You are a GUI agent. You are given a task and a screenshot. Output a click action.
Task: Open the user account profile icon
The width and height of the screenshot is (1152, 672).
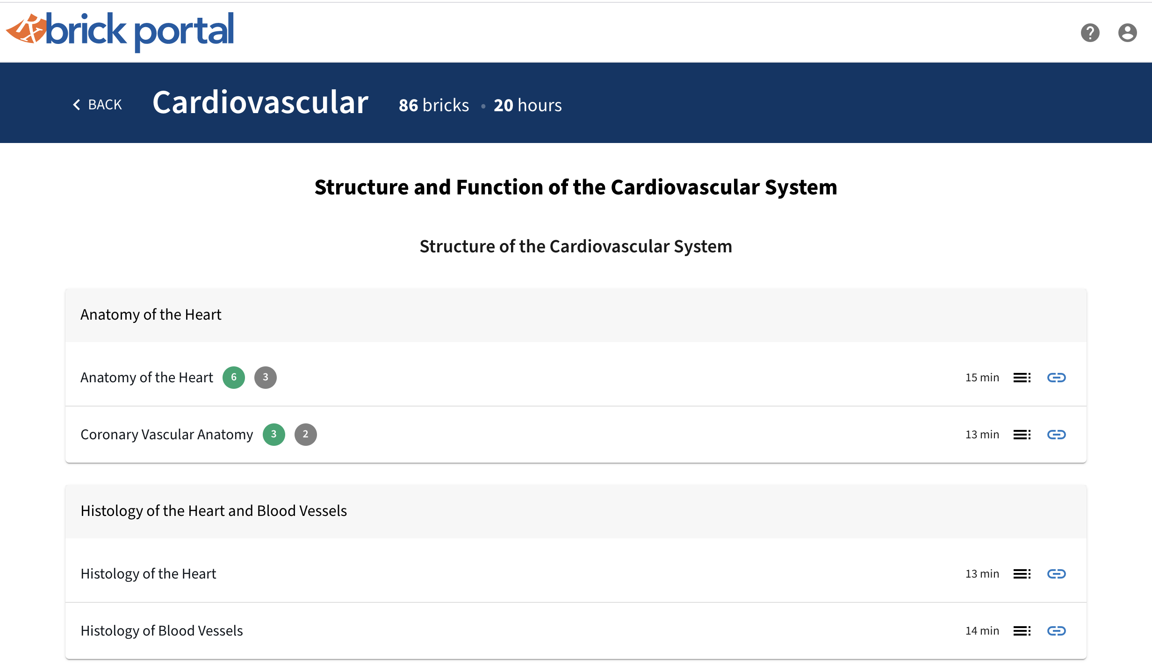1127,33
